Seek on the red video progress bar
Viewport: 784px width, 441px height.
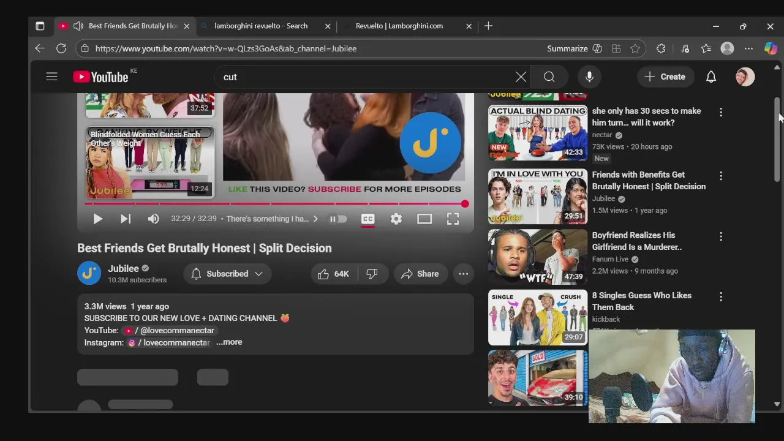coord(274,203)
